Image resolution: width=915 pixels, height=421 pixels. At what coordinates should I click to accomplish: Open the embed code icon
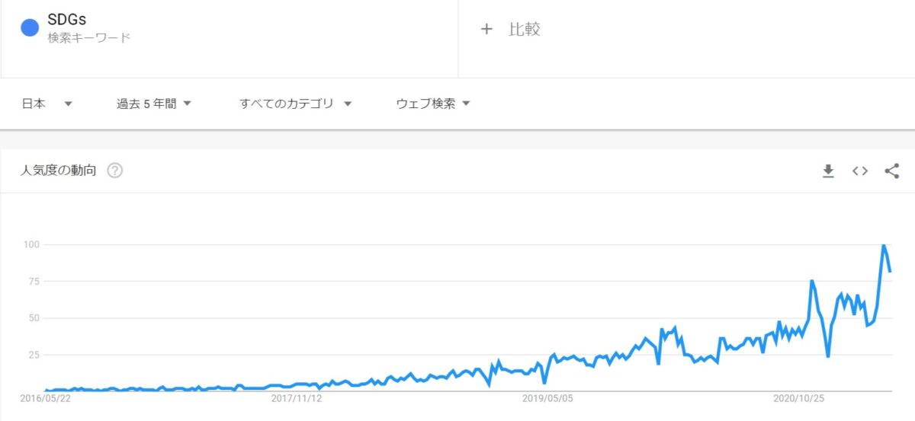point(860,171)
